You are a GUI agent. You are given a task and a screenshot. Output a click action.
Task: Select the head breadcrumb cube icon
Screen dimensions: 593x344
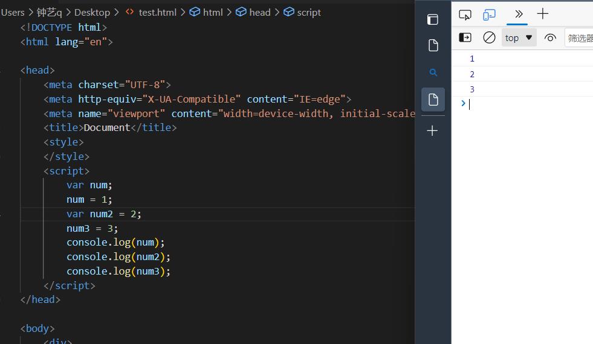241,12
